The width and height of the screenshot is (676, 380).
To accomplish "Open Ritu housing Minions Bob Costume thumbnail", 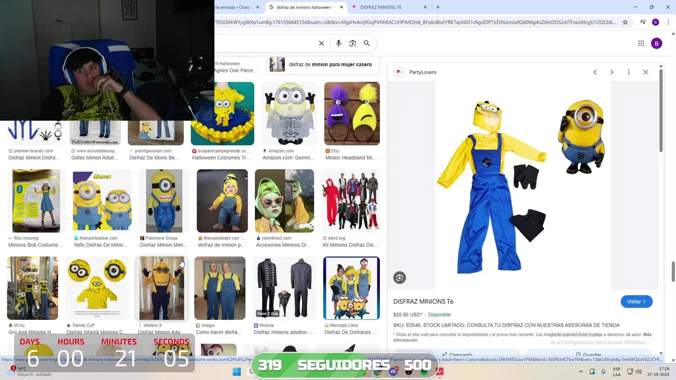I will point(36,201).
